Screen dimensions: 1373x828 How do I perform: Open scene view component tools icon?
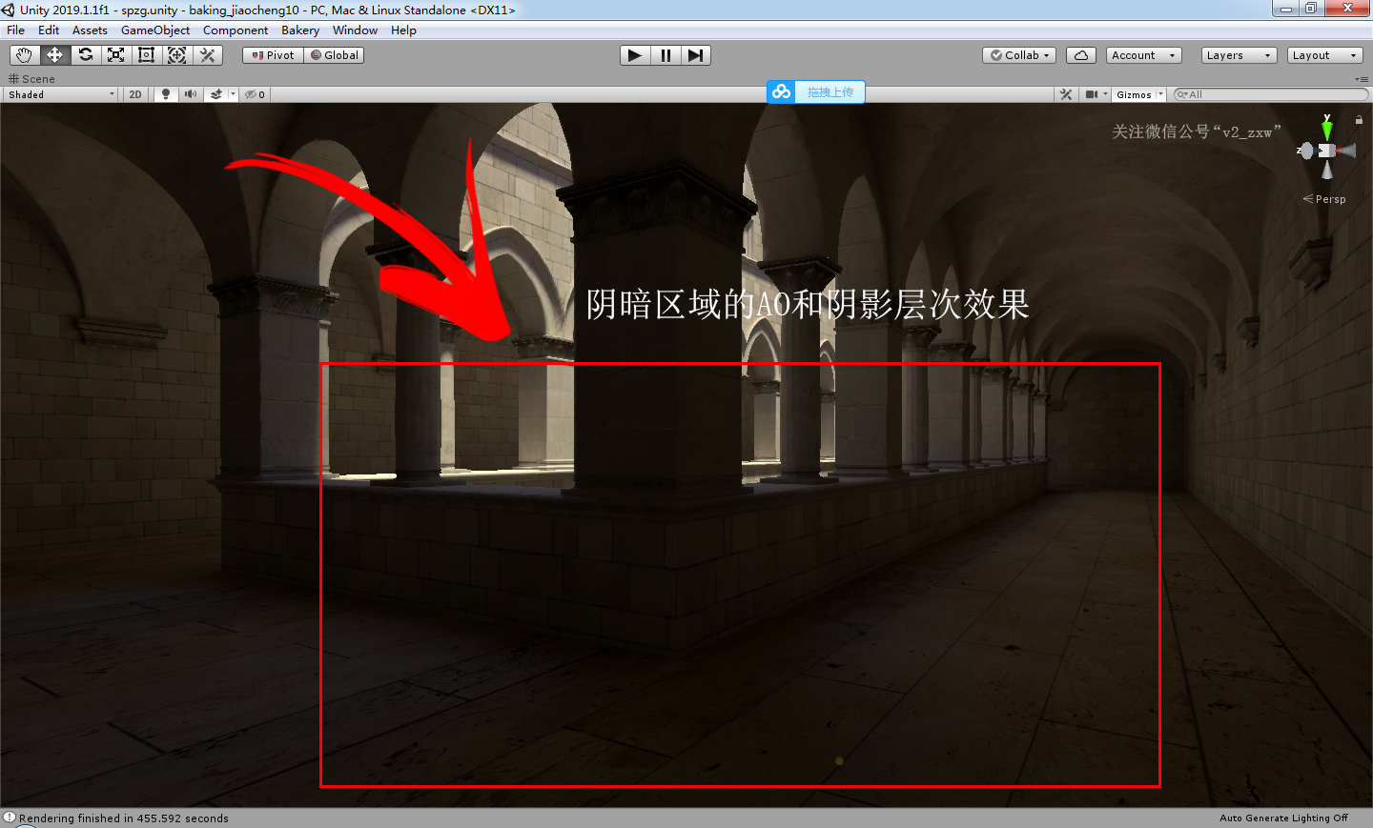tap(1066, 94)
